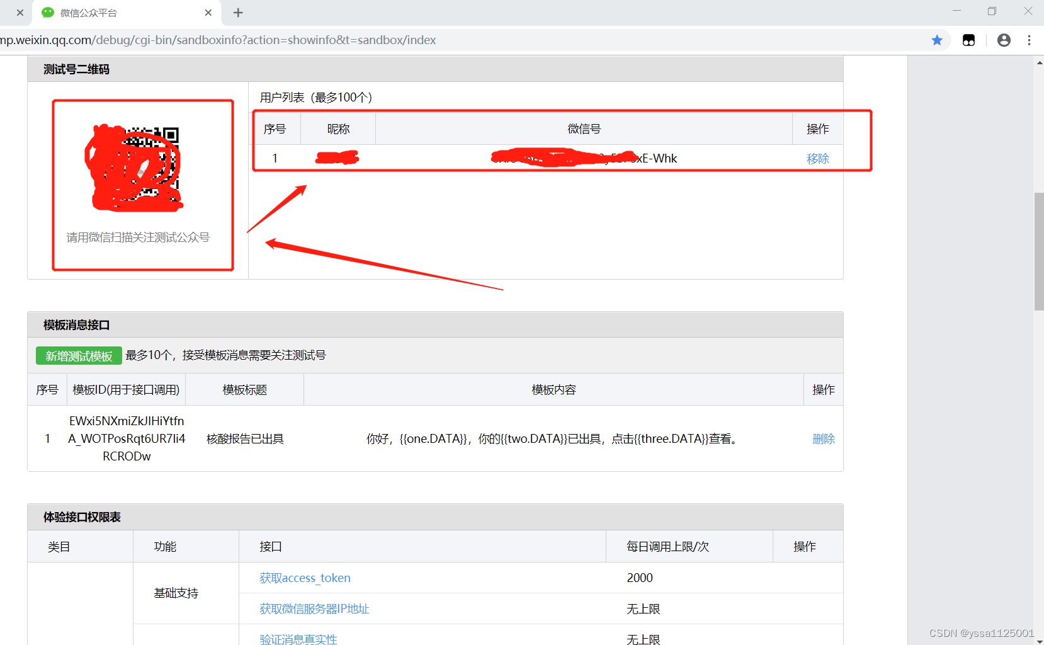This screenshot has height=645, width=1044.
Task: Open the Chrome profile avatar
Action: click(1004, 40)
